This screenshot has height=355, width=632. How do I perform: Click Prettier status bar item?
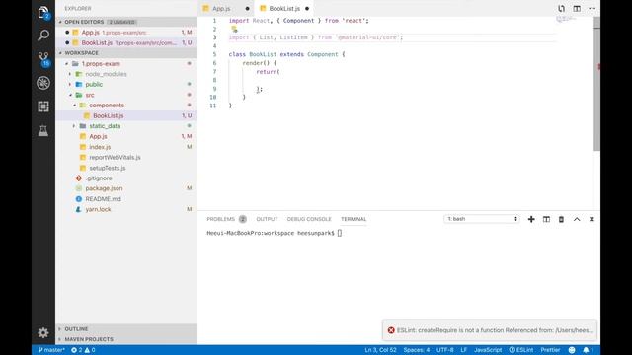point(550,350)
